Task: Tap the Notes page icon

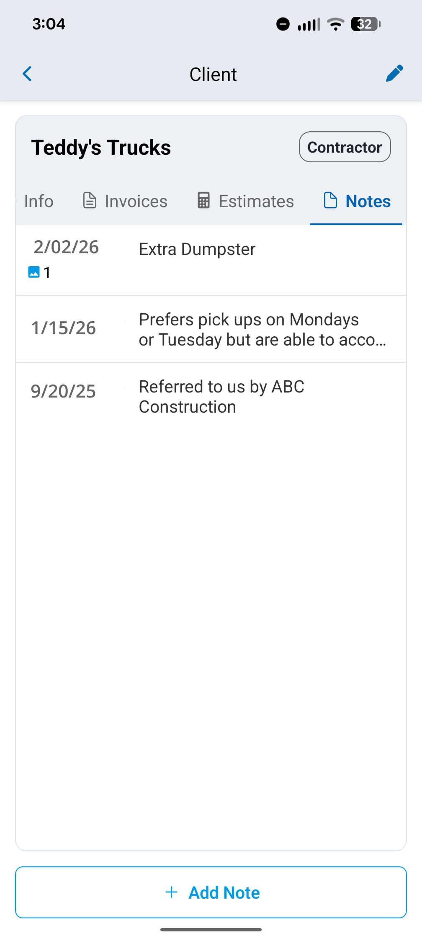Action: [330, 200]
